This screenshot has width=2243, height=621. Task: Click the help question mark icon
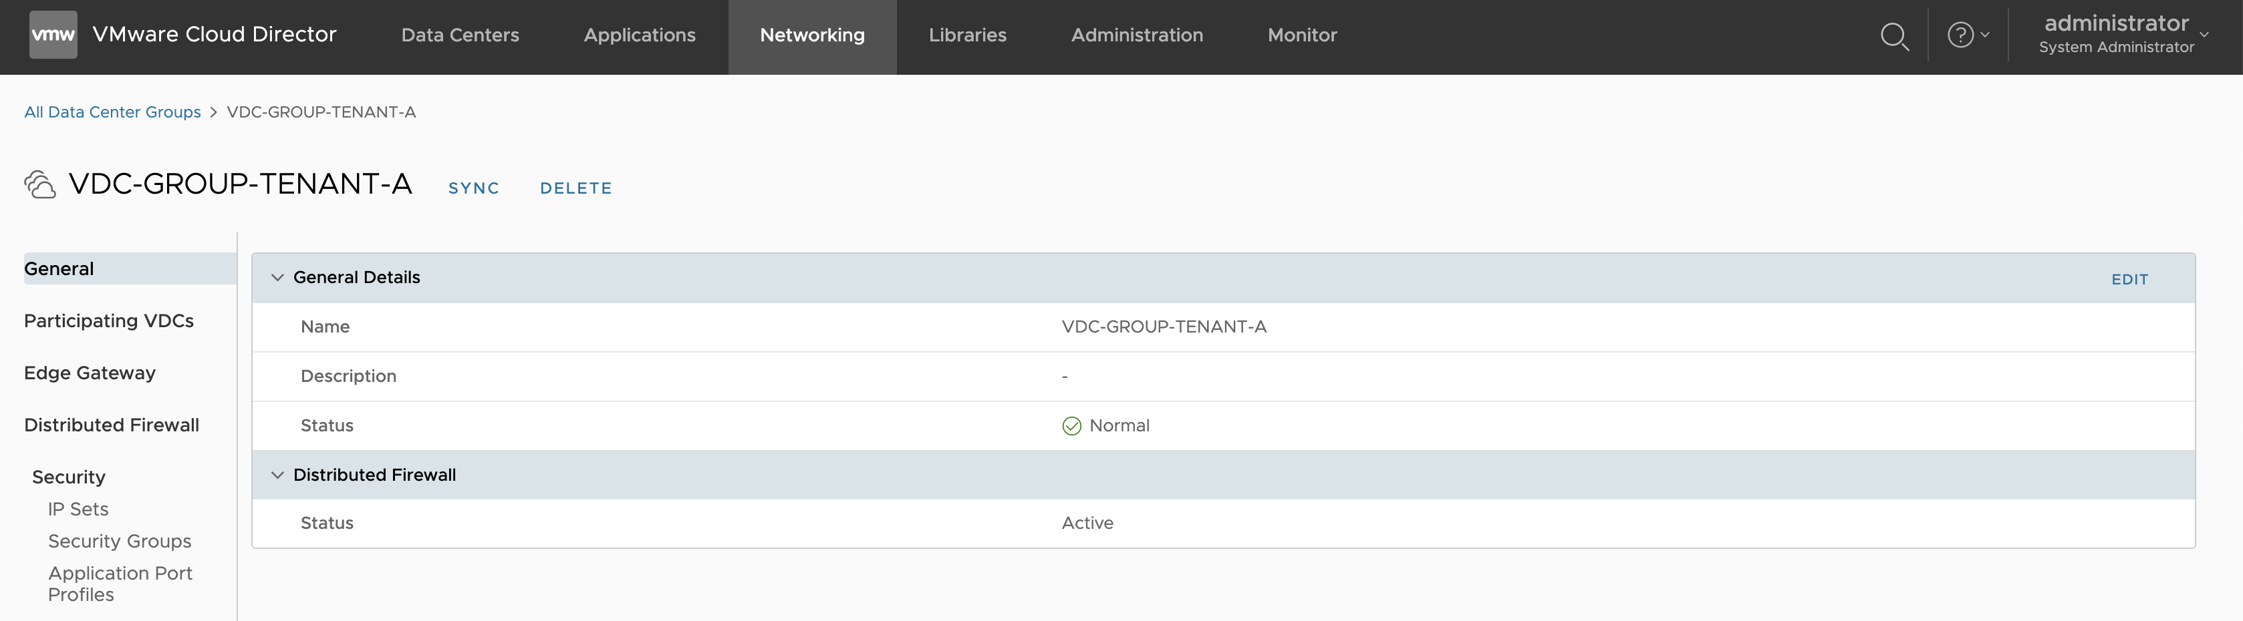[x=1960, y=35]
